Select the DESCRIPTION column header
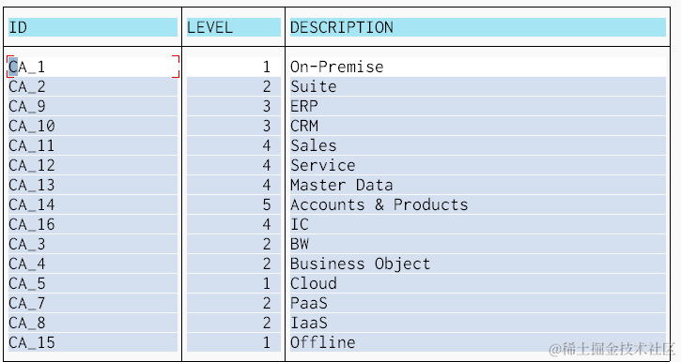Screen dimensions: 681x362 click(x=478, y=27)
